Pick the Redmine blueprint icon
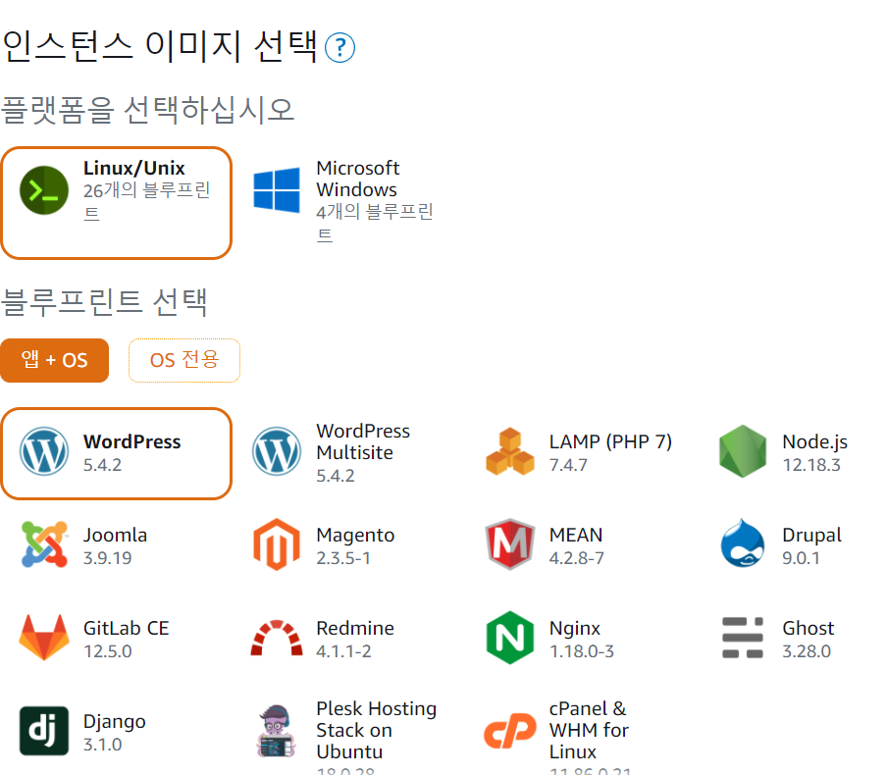 (x=277, y=639)
